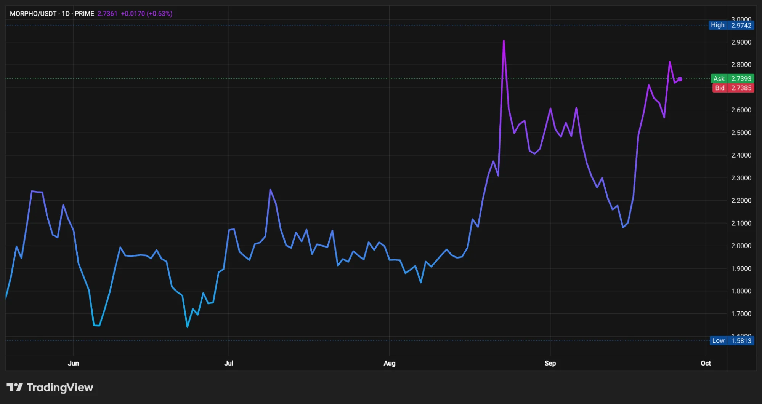The width and height of the screenshot is (762, 404).
Task: Click the 1.8000 price scale label
Action: click(x=741, y=291)
